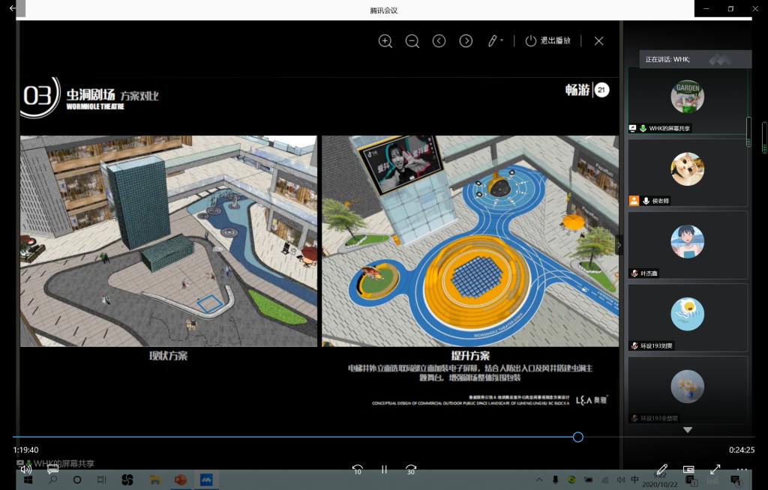Click 退出播放 to exit playback

(548, 41)
